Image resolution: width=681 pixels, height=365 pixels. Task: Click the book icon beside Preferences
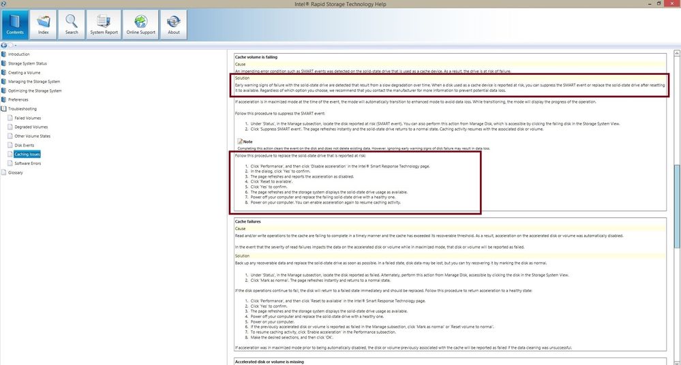pyautogui.click(x=3, y=100)
